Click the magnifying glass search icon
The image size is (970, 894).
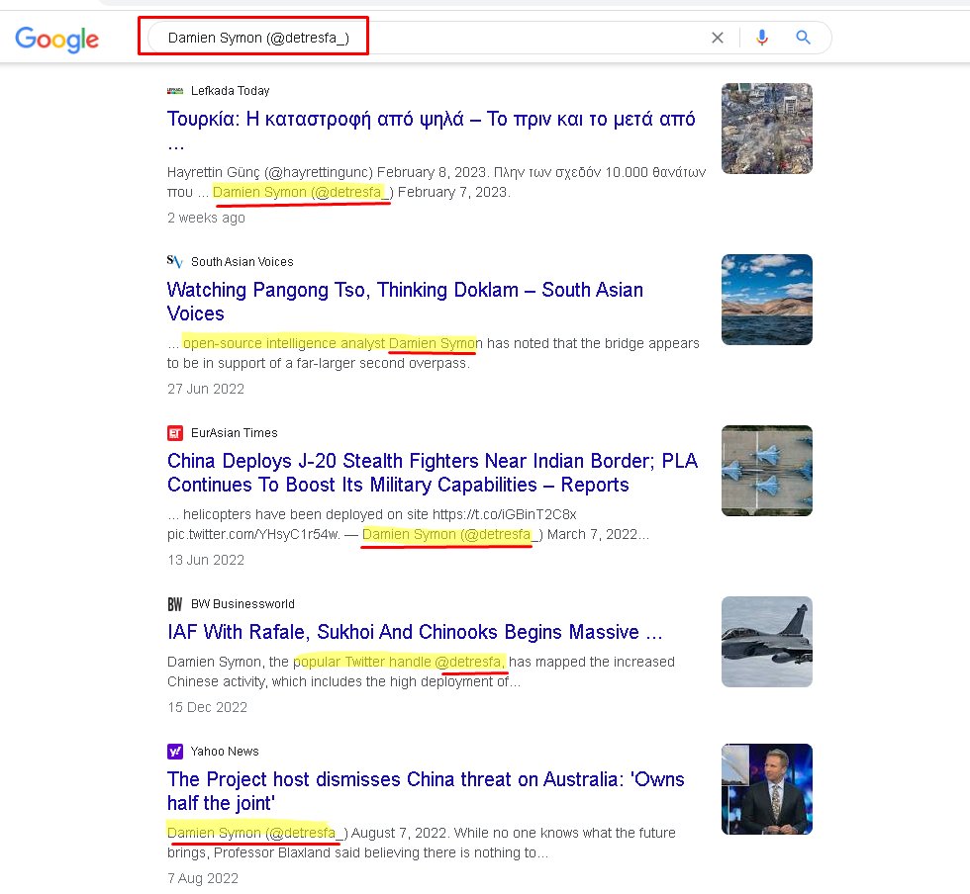pyautogui.click(x=803, y=38)
